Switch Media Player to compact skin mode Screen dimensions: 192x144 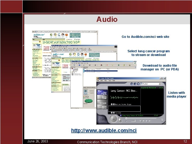tap(162, 120)
